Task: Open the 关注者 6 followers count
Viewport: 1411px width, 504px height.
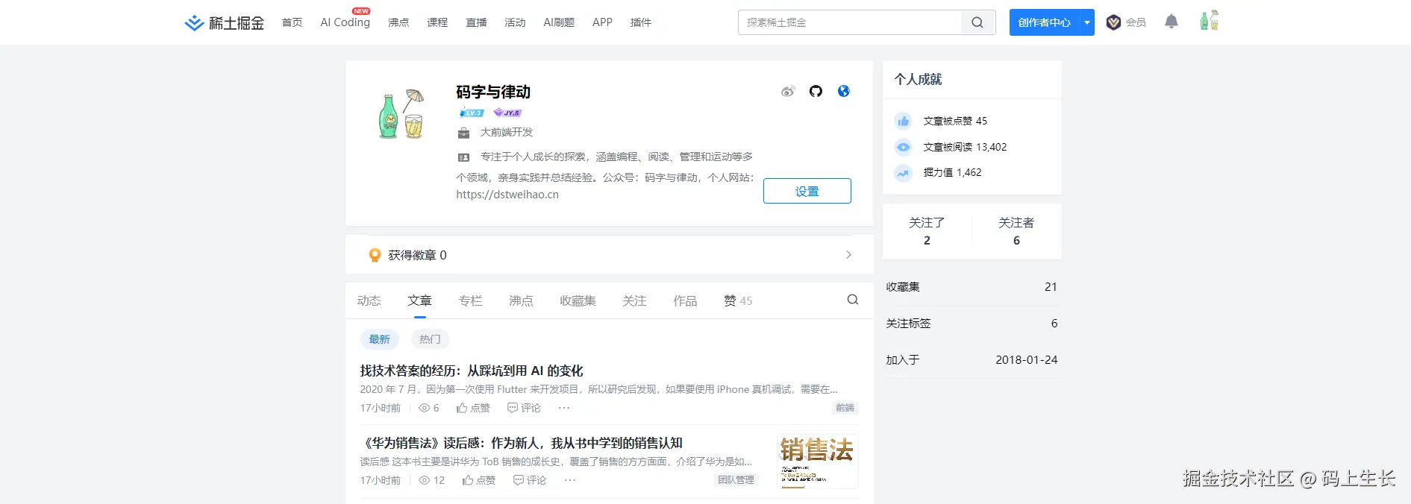Action: tap(1016, 231)
